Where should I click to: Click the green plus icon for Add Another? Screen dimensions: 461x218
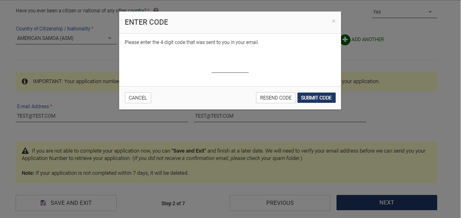[345, 39]
